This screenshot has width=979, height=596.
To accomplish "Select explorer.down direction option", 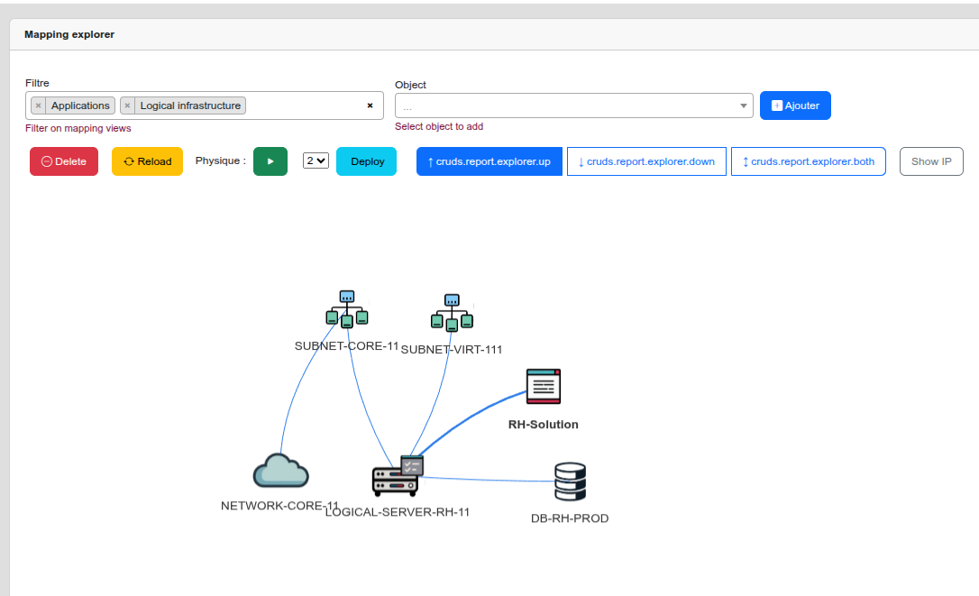I will (646, 161).
